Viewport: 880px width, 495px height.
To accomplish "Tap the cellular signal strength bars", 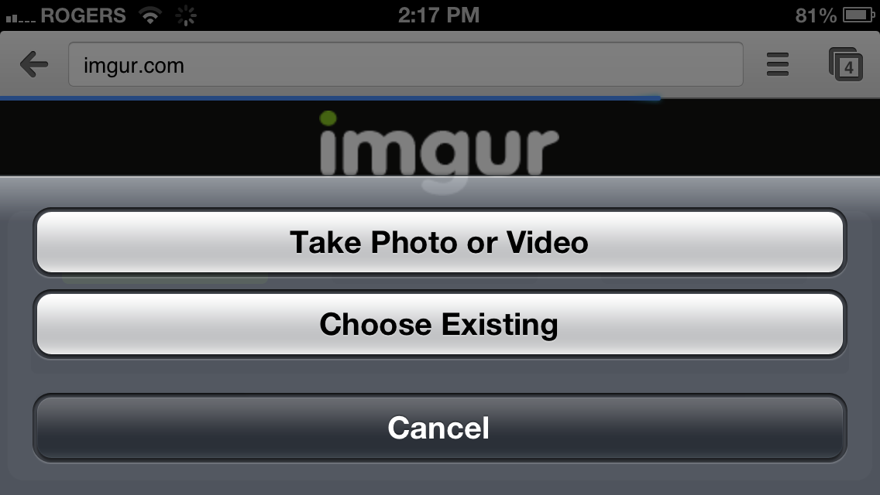I will pos(21,19).
